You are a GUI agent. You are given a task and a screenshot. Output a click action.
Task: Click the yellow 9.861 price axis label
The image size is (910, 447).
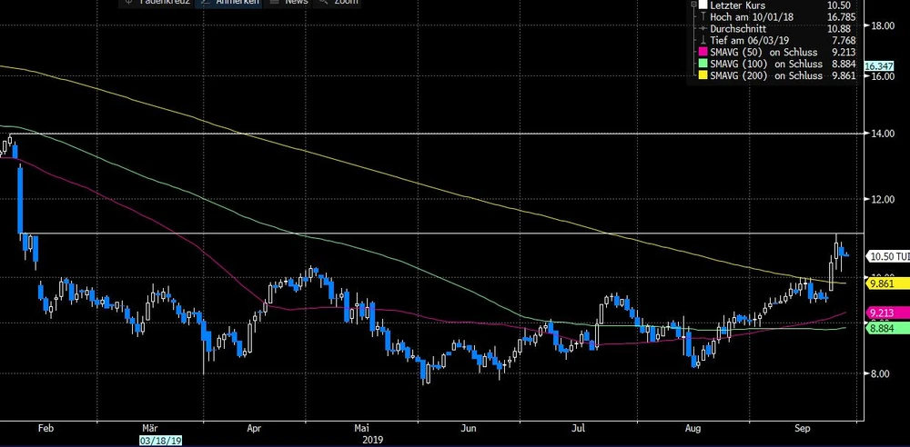tap(883, 284)
